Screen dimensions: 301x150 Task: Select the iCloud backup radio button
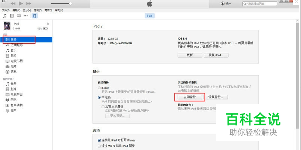coord(99,88)
